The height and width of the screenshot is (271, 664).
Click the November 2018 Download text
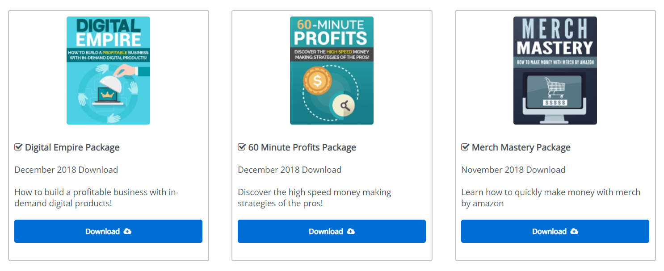(513, 170)
